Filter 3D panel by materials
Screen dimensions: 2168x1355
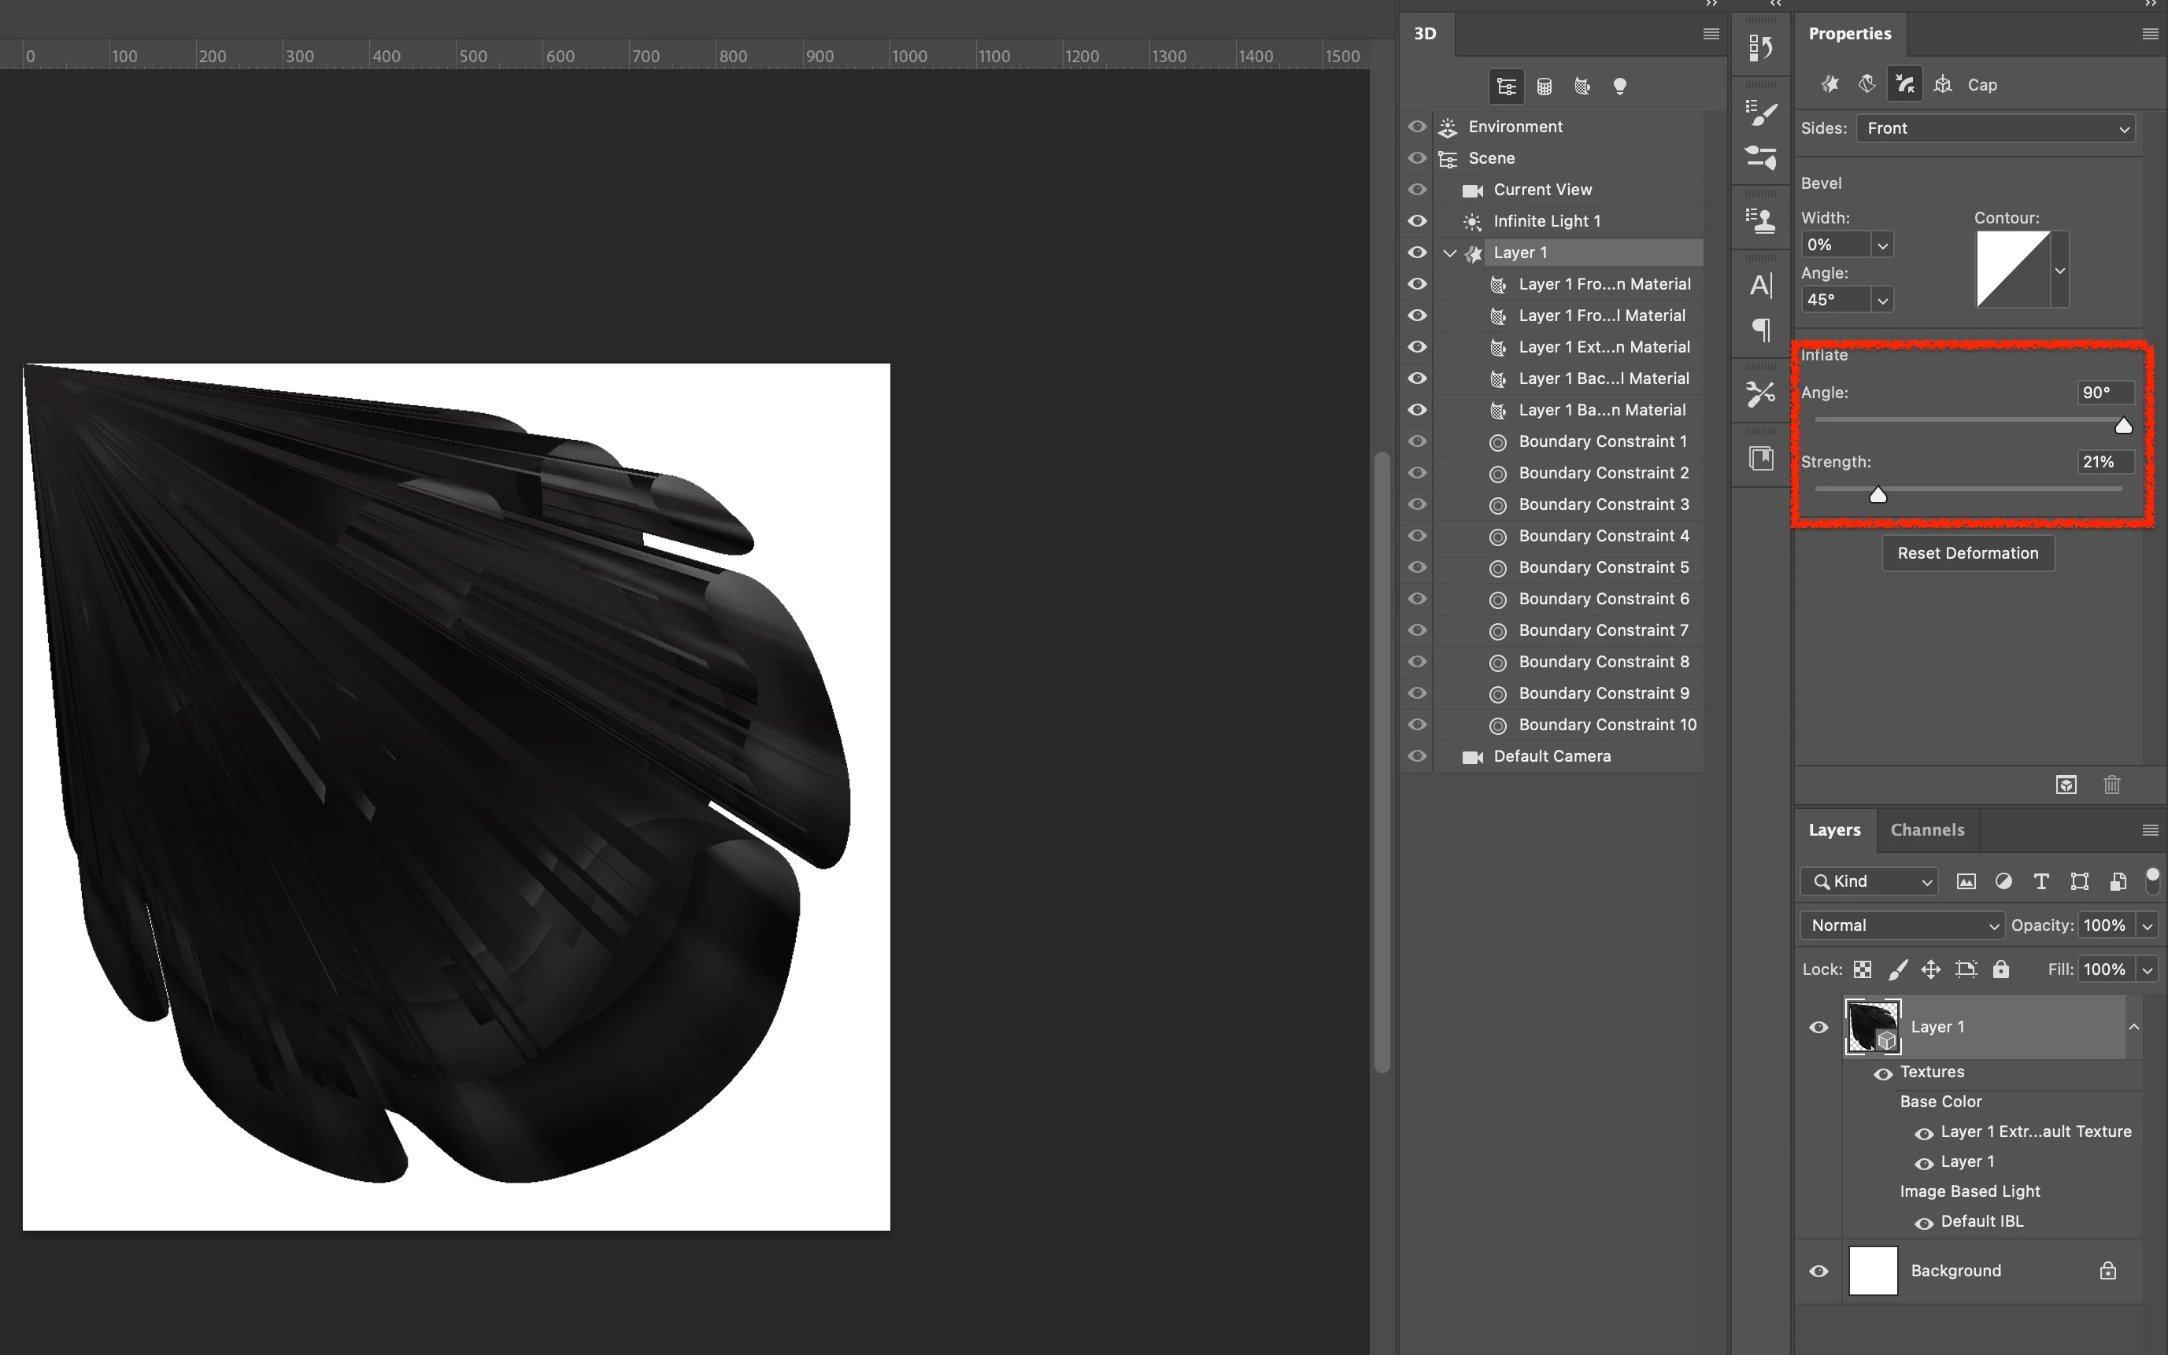coord(1582,86)
